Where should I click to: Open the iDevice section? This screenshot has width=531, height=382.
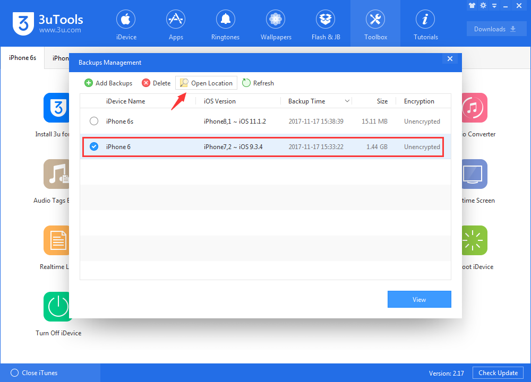click(126, 25)
